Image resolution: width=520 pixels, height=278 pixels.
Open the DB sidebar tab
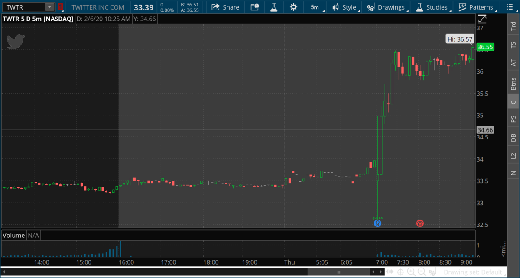click(513, 137)
